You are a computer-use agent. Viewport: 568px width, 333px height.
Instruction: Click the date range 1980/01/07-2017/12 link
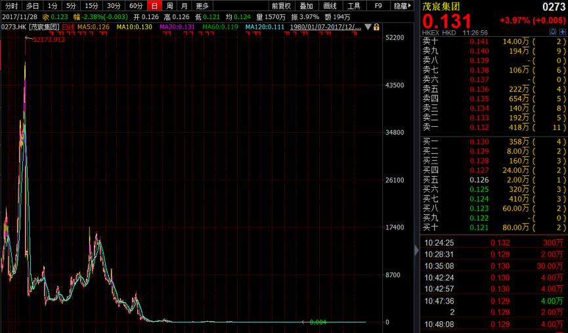click(x=325, y=27)
